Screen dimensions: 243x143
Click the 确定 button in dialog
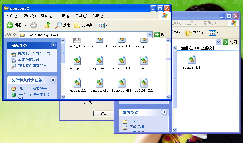tap(104, 113)
